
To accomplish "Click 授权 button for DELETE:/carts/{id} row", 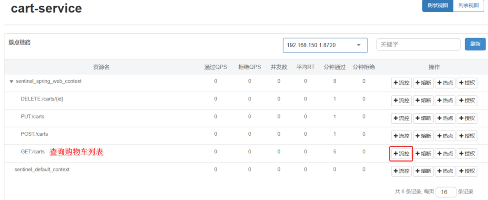I will tap(467, 100).
